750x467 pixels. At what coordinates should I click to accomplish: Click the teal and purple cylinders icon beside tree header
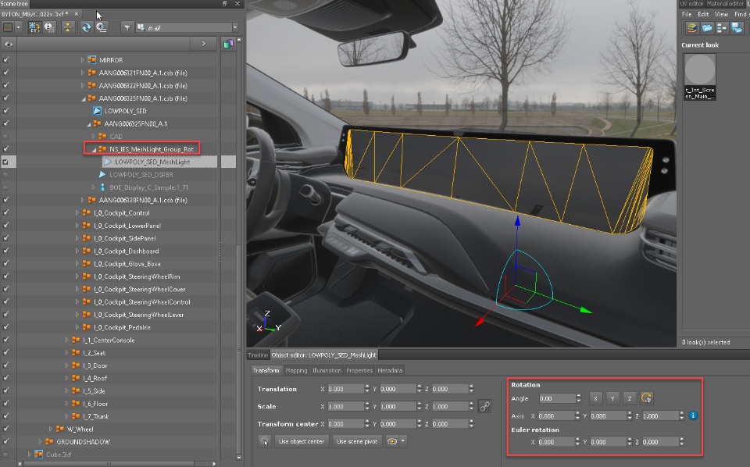(228, 44)
